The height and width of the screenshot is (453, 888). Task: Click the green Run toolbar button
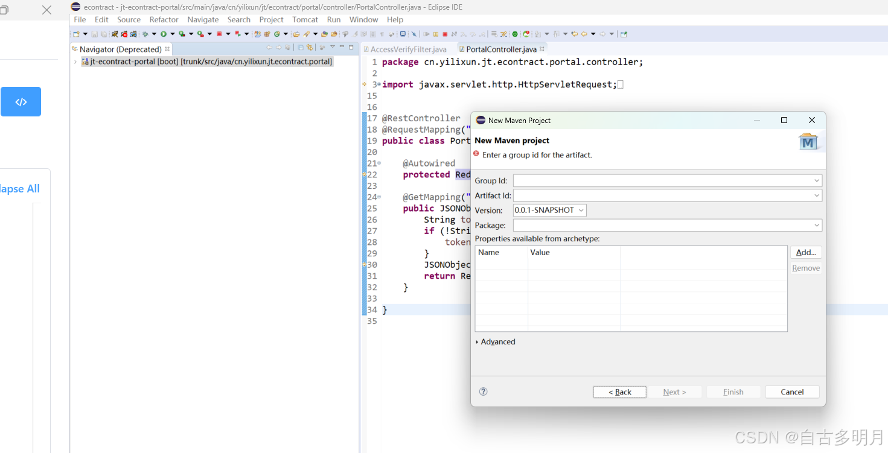164,34
